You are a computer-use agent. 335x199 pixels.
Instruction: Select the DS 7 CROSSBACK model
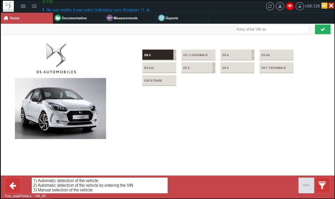[x=276, y=68]
